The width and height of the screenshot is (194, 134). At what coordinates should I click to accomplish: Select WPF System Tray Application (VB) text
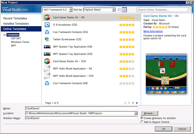tap(72, 47)
